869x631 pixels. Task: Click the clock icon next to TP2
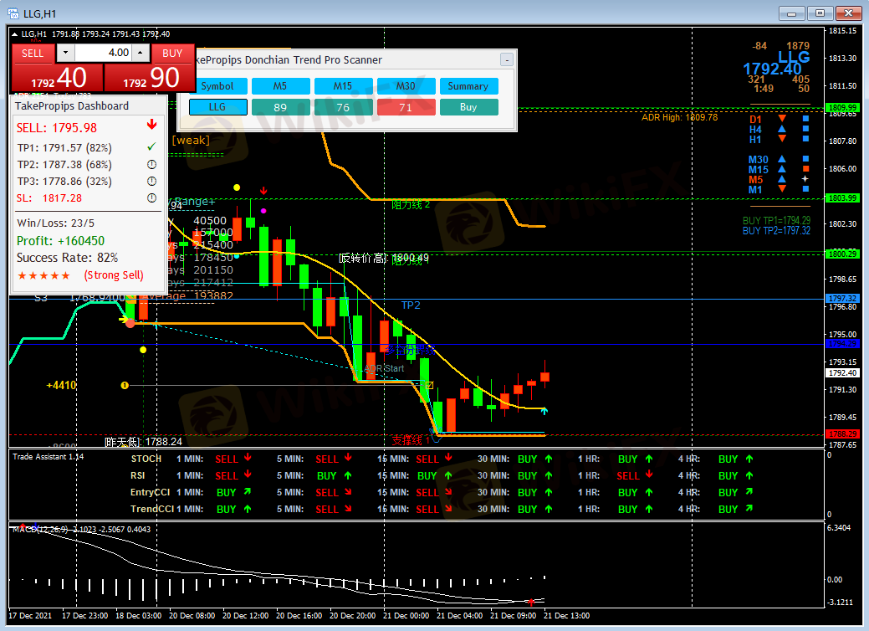tap(151, 165)
